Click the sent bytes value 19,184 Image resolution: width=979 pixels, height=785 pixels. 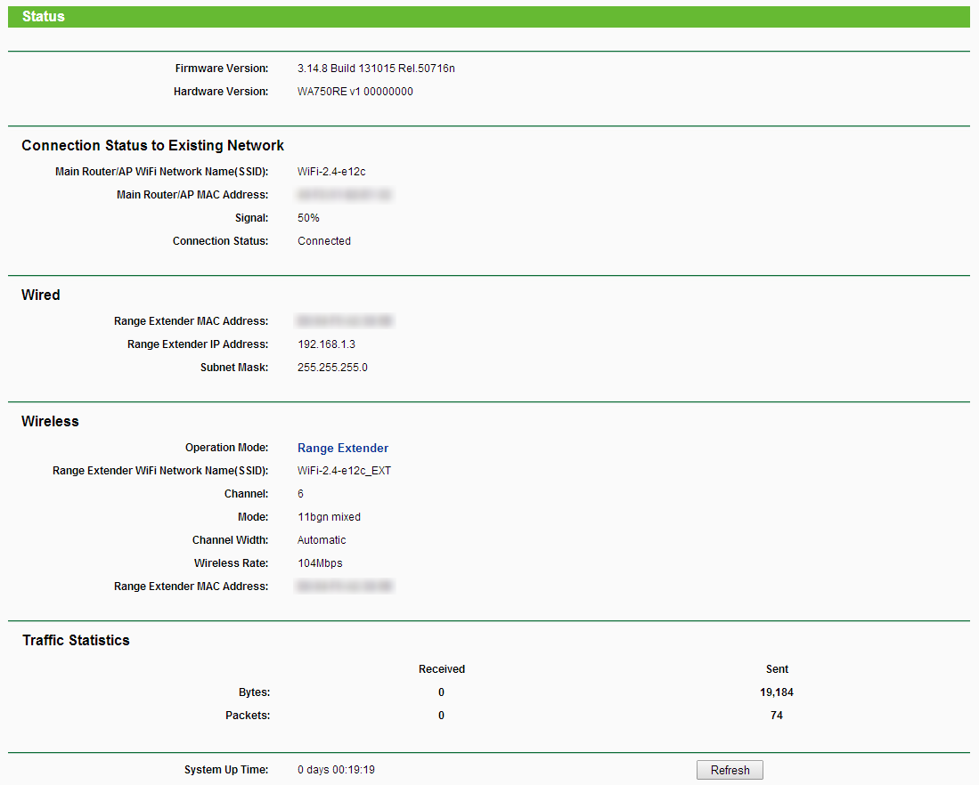[x=776, y=692]
